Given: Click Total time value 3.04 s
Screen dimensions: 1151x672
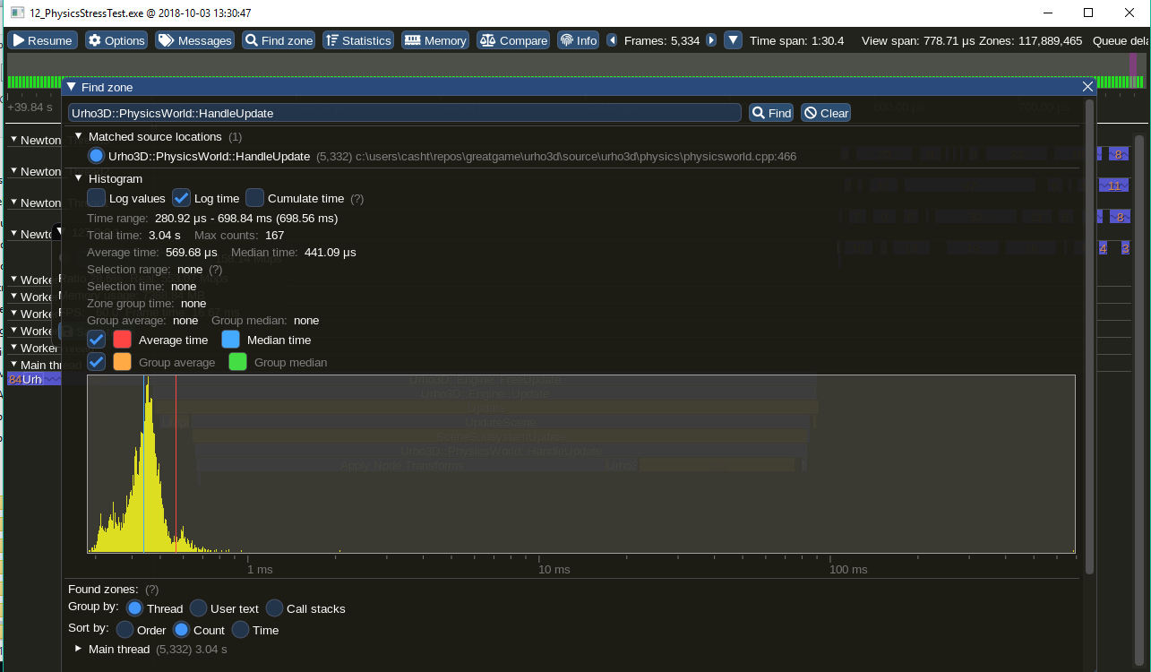Looking at the screenshot, I should click(x=165, y=235).
